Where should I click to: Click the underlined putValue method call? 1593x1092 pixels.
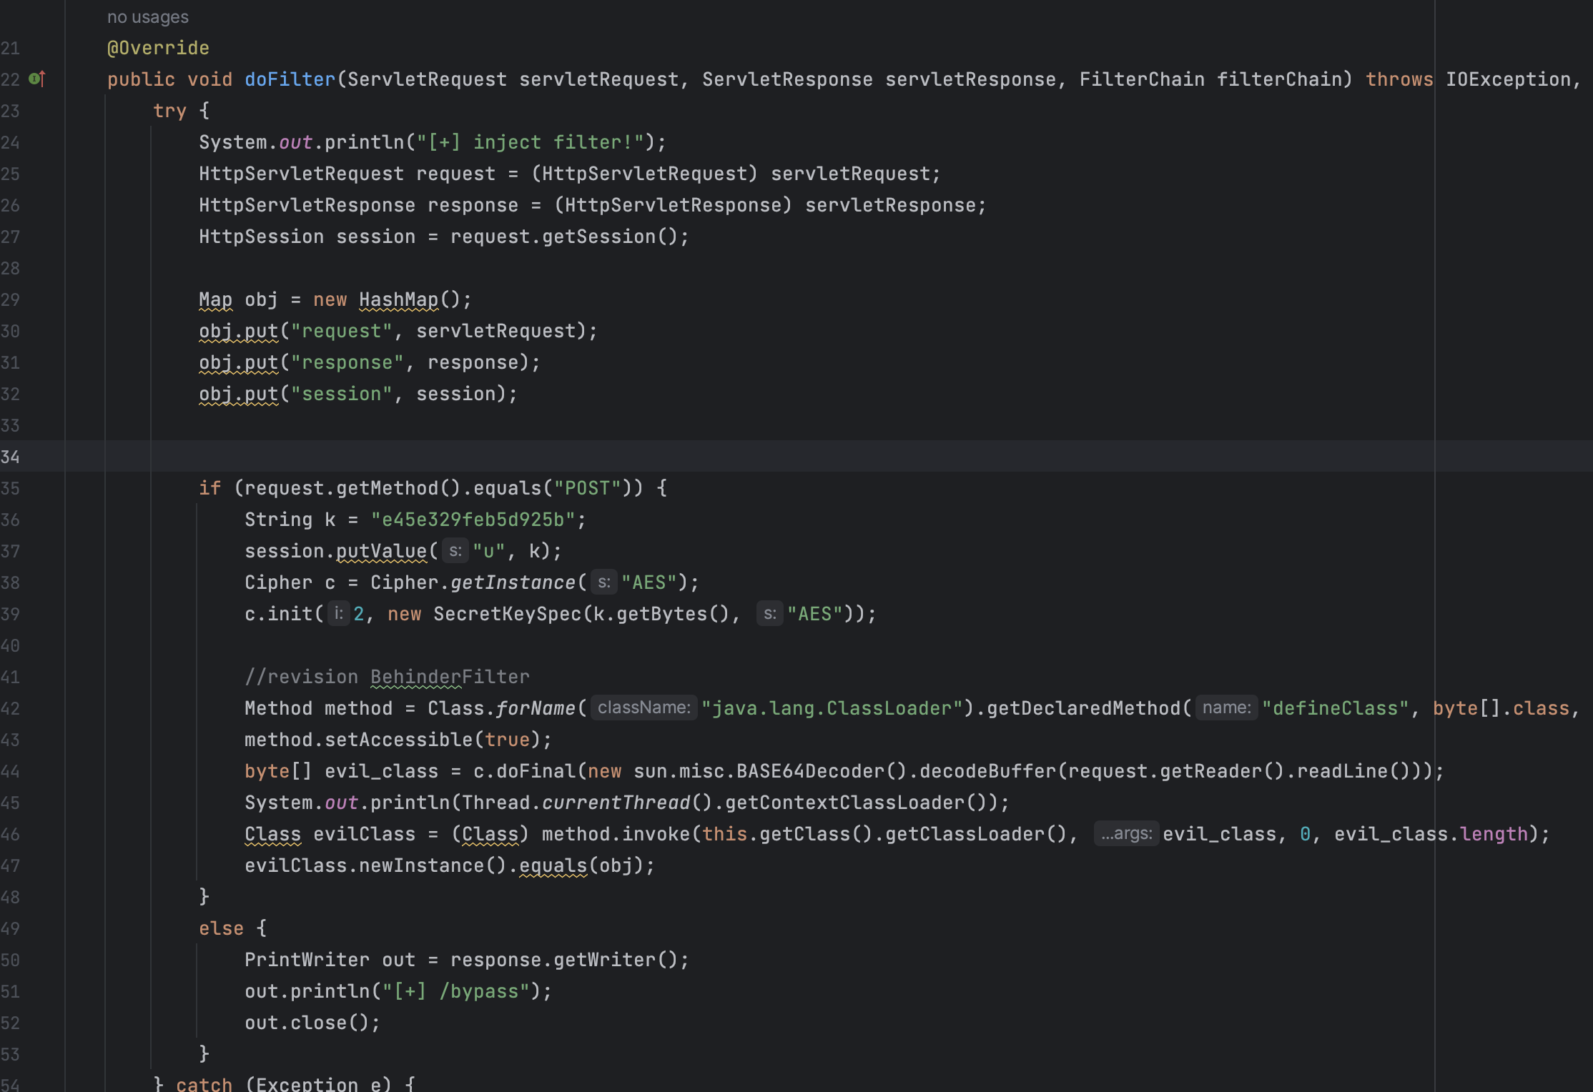click(381, 551)
